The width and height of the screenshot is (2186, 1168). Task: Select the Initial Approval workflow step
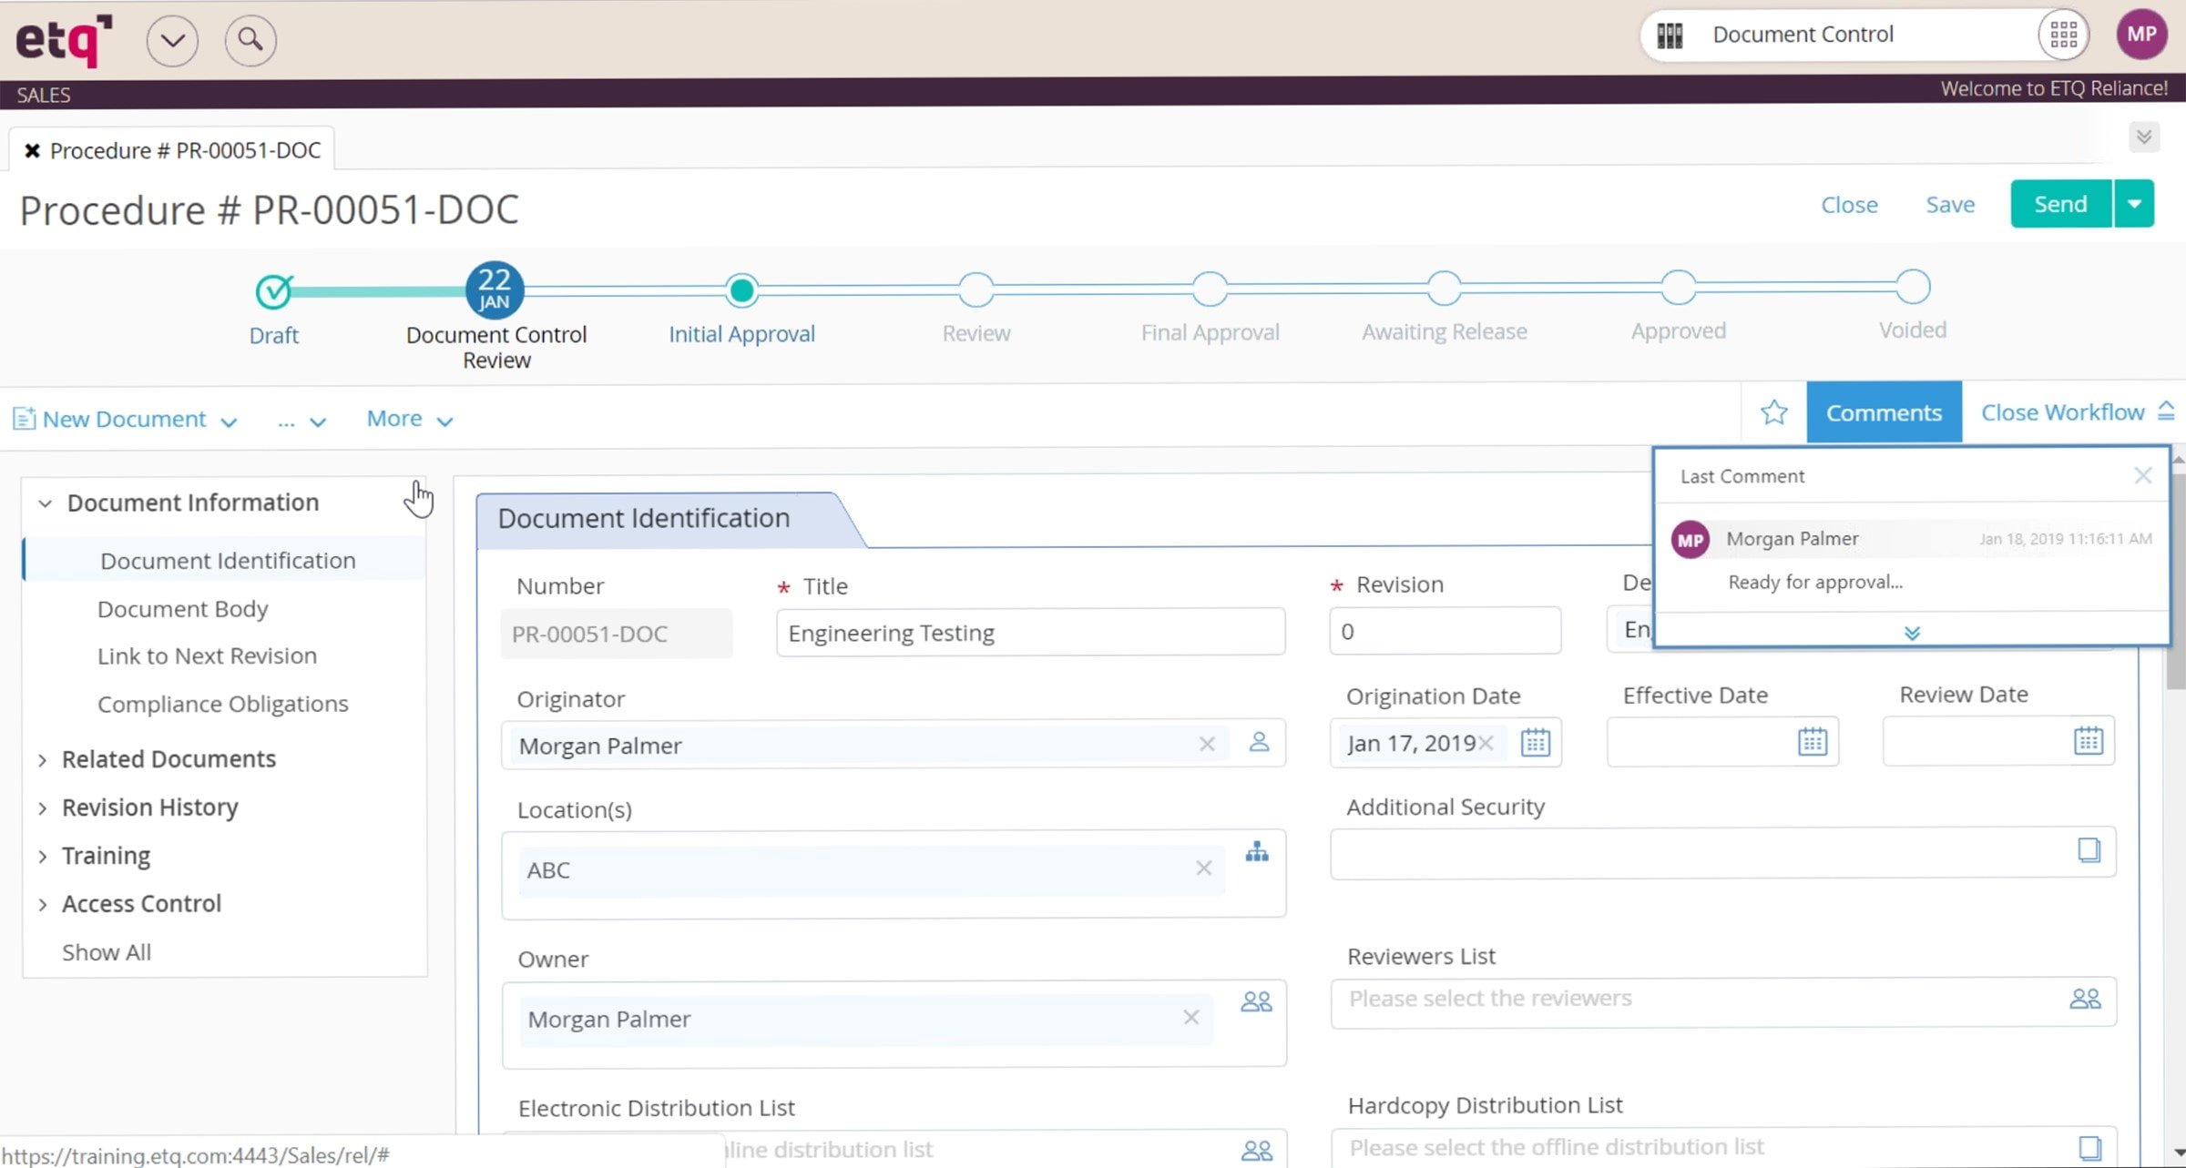click(741, 289)
